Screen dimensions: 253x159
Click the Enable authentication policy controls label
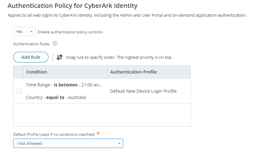pyautogui.click(x=70, y=32)
